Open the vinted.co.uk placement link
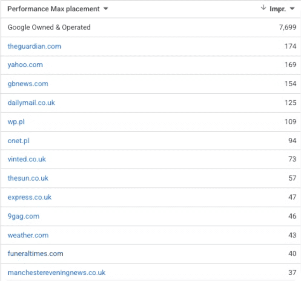The height and width of the screenshot is (281, 301). tap(26, 159)
